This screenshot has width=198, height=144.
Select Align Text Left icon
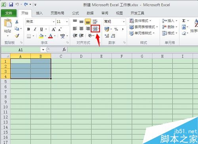(x=75, y=28)
